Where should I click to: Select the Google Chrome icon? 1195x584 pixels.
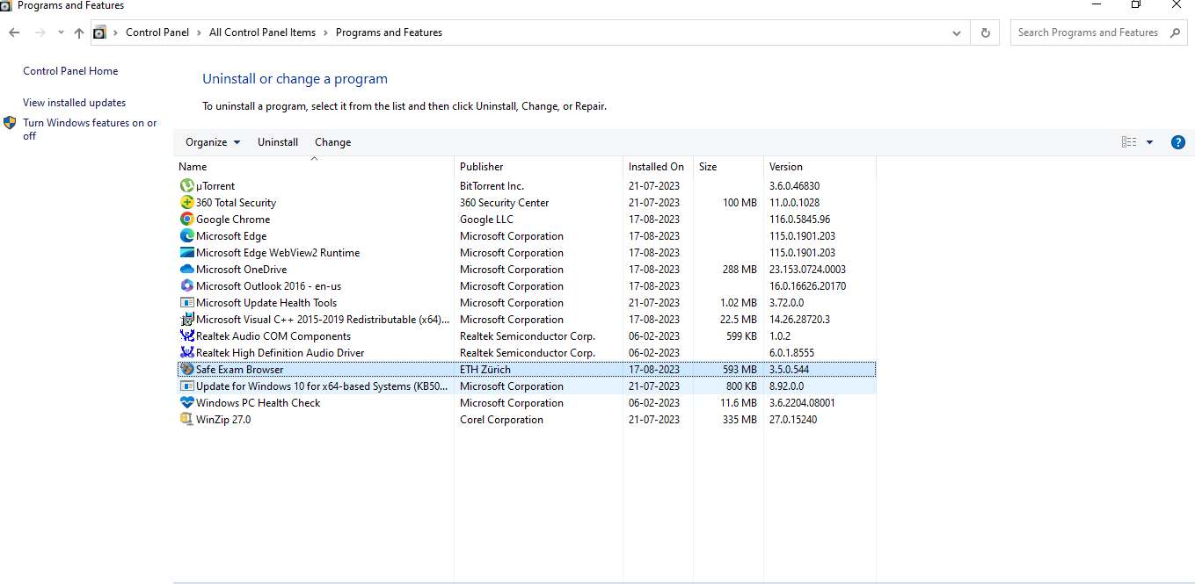[186, 220]
